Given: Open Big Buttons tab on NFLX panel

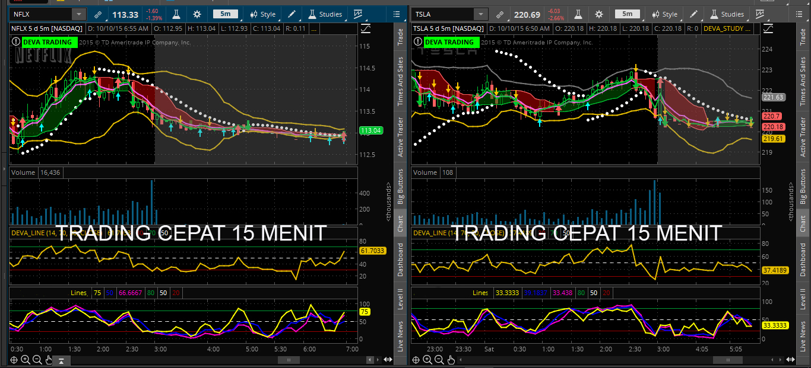Looking at the screenshot, I should tap(401, 187).
